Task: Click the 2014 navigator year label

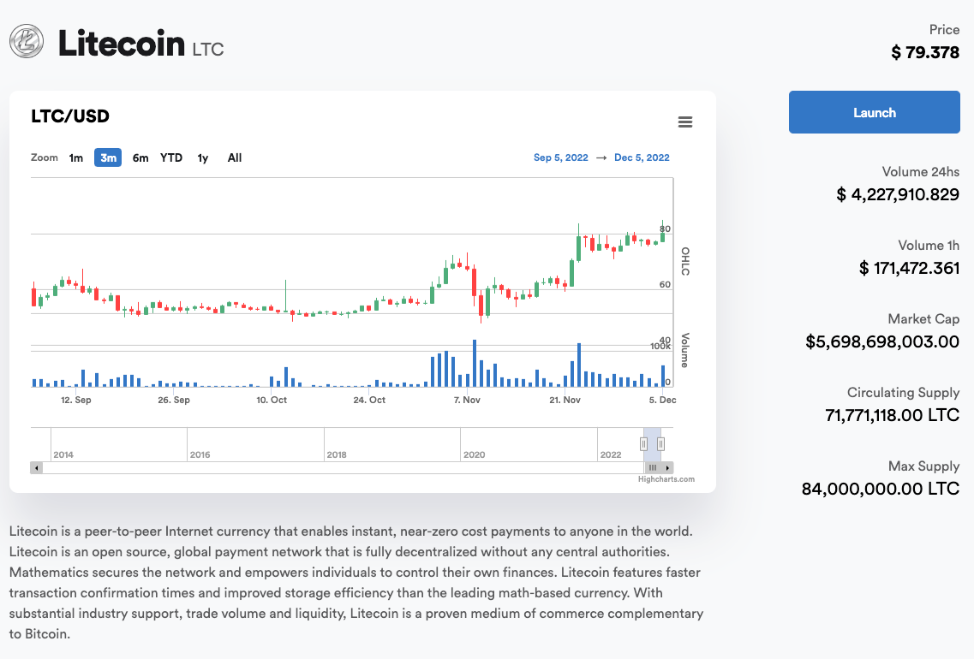Action: [x=63, y=454]
